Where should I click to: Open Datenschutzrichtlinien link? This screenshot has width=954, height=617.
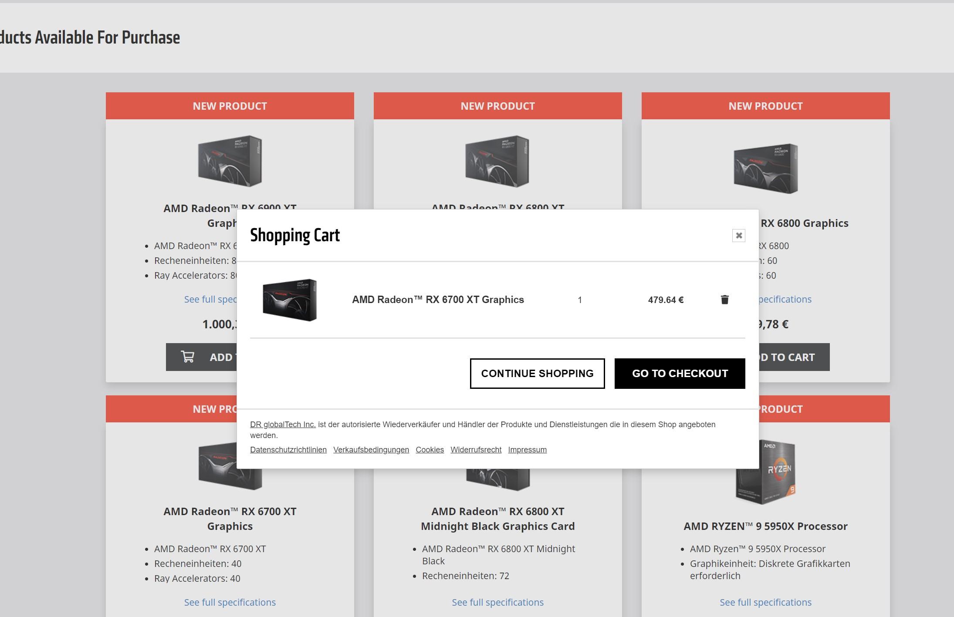[288, 450]
